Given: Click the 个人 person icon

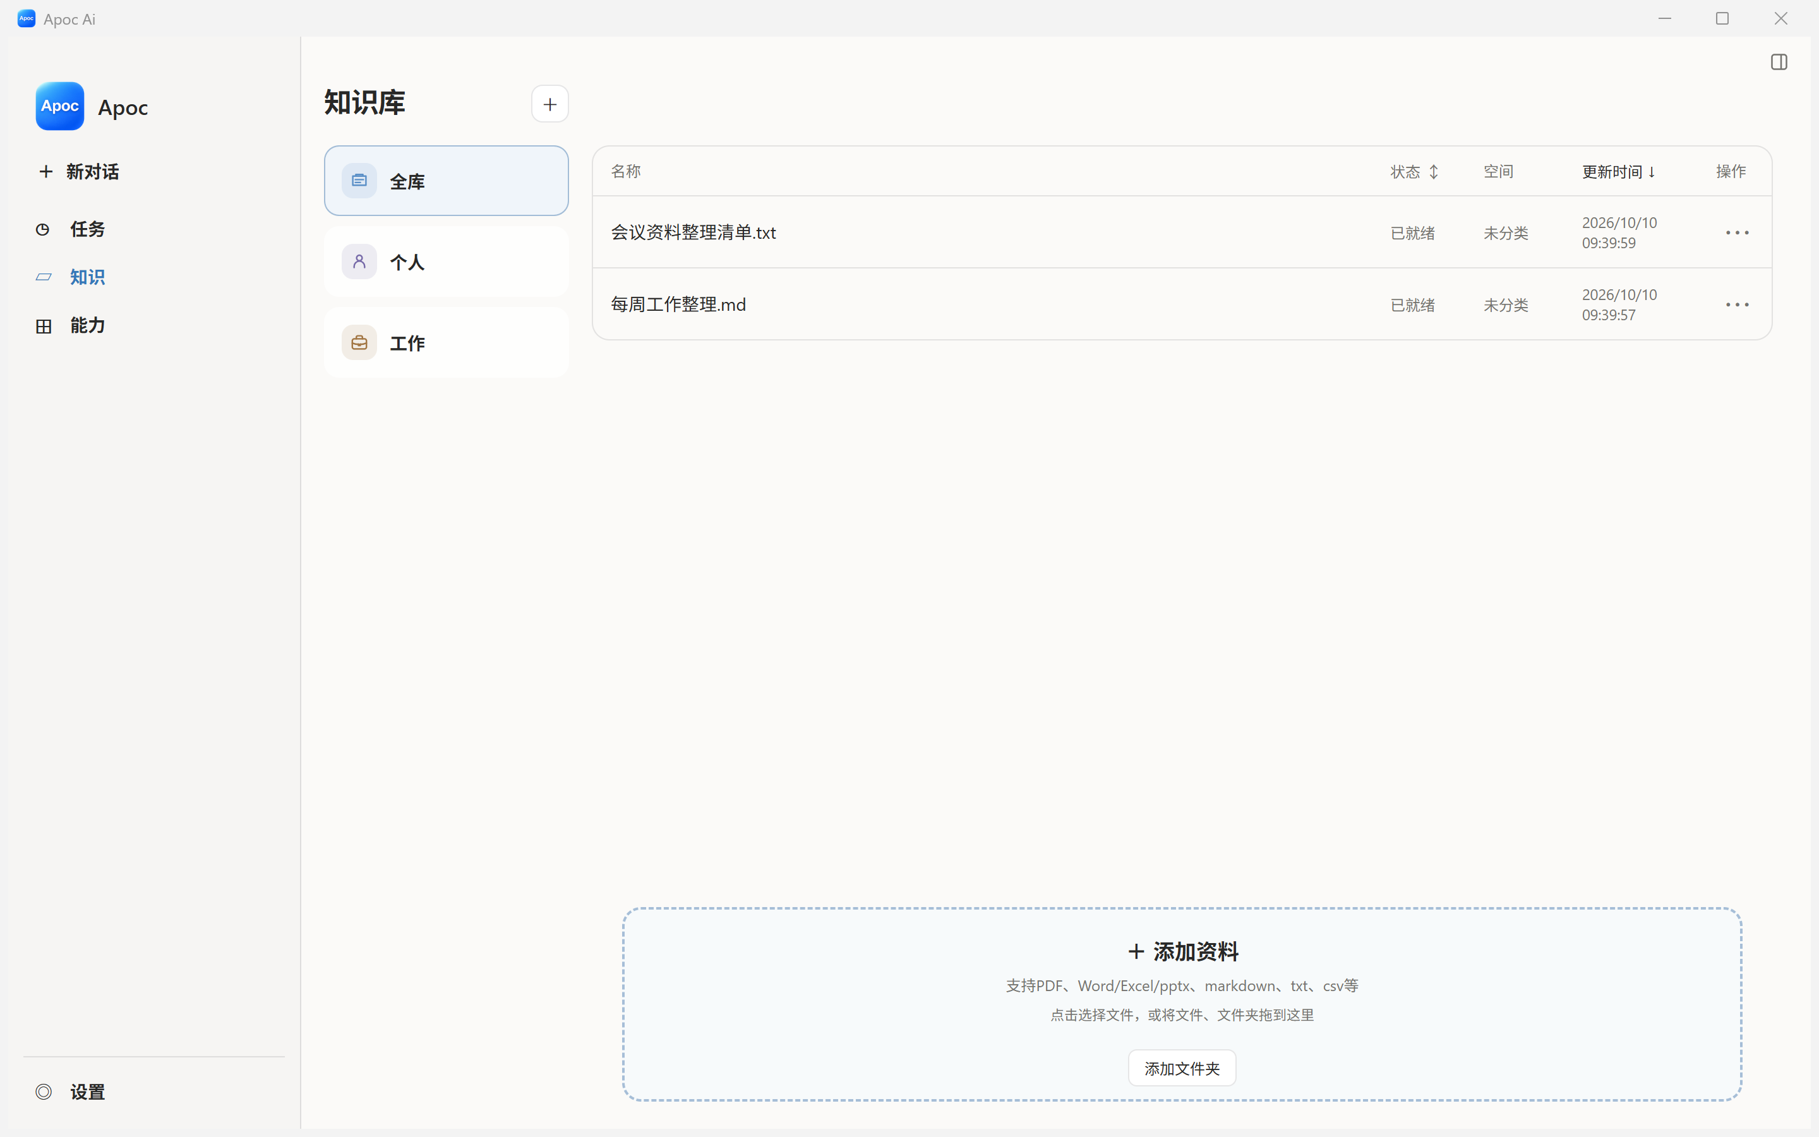Looking at the screenshot, I should pyautogui.click(x=359, y=262).
